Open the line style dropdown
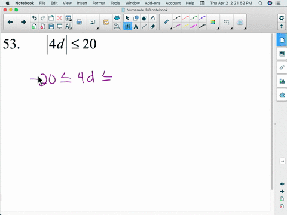The width and height of the screenshot is (287, 215). 227,22
